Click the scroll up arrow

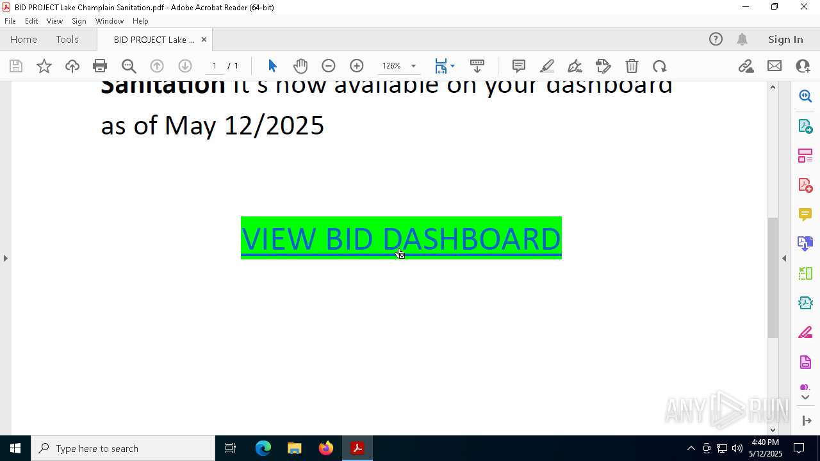coord(773,87)
